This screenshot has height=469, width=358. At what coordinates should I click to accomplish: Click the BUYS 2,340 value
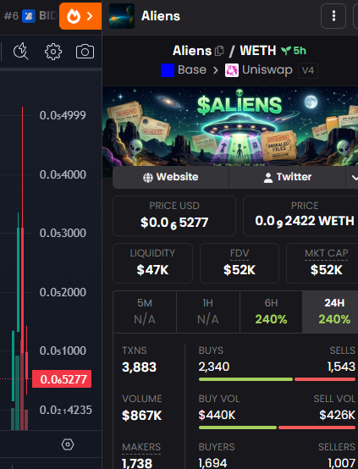point(214,367)
